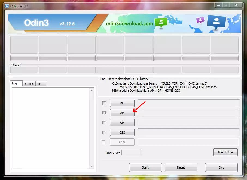Click the Odin3 title bar app icon
This screenshot has width=247, height=180.
click(x=7, y=6)
